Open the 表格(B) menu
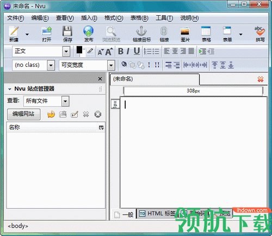The image size is (272, 236). [139, 18]
